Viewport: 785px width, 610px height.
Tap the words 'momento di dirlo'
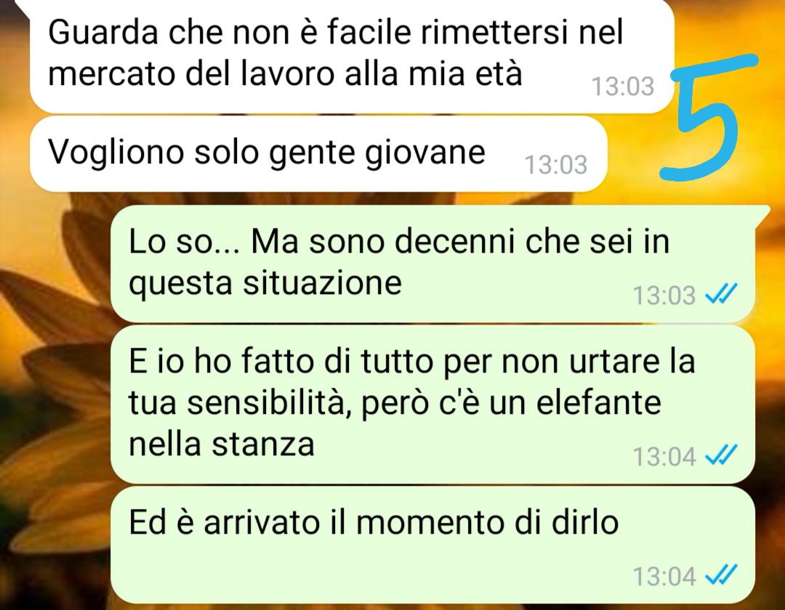(x=487, y=523)
